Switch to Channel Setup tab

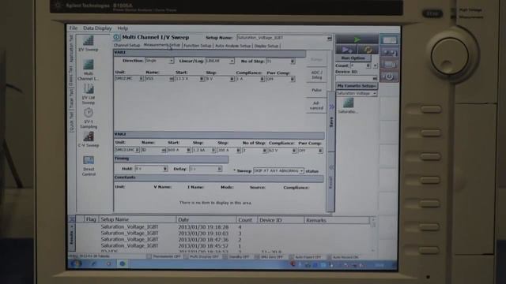click(x=126, y=46)
